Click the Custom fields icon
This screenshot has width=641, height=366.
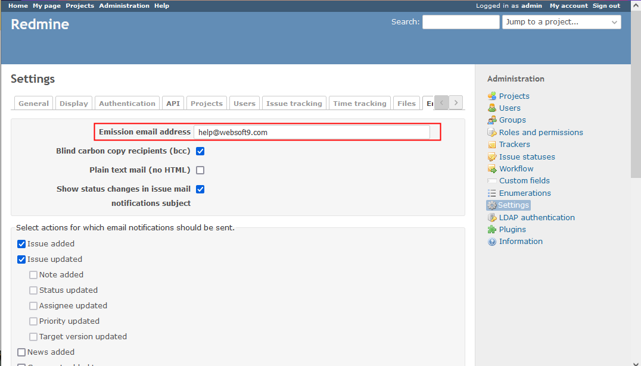click(492, 180)
